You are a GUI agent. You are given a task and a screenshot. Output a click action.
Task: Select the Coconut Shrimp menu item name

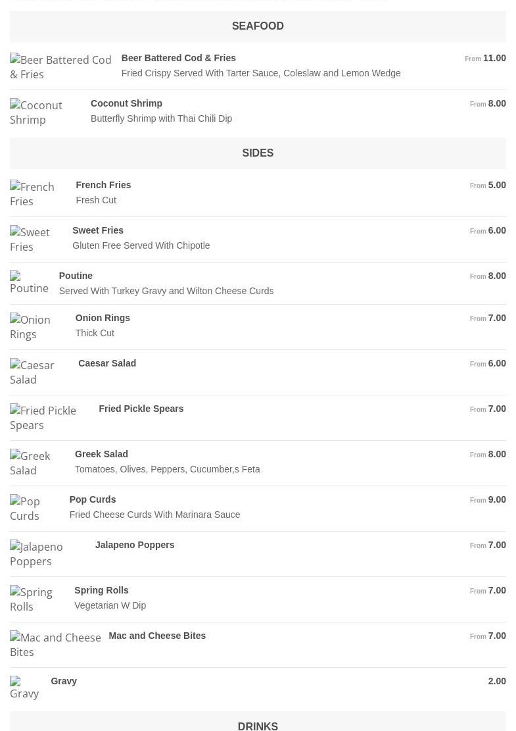(126, 103)
